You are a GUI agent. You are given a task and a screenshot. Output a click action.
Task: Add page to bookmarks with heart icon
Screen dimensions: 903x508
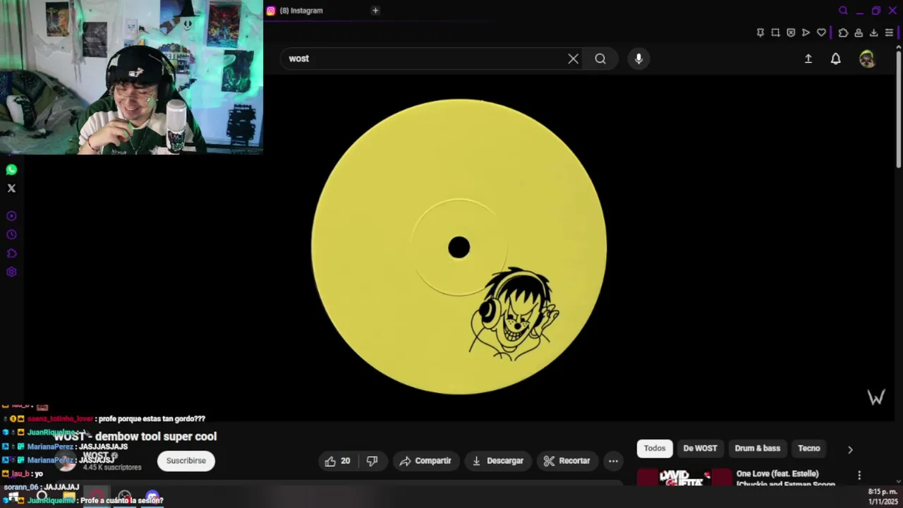point(821,32)
